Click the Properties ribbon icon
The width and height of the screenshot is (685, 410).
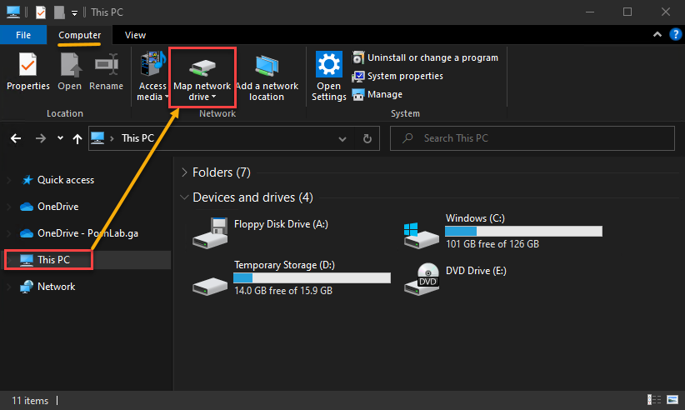pyautogui.click(x=28, y=65)
